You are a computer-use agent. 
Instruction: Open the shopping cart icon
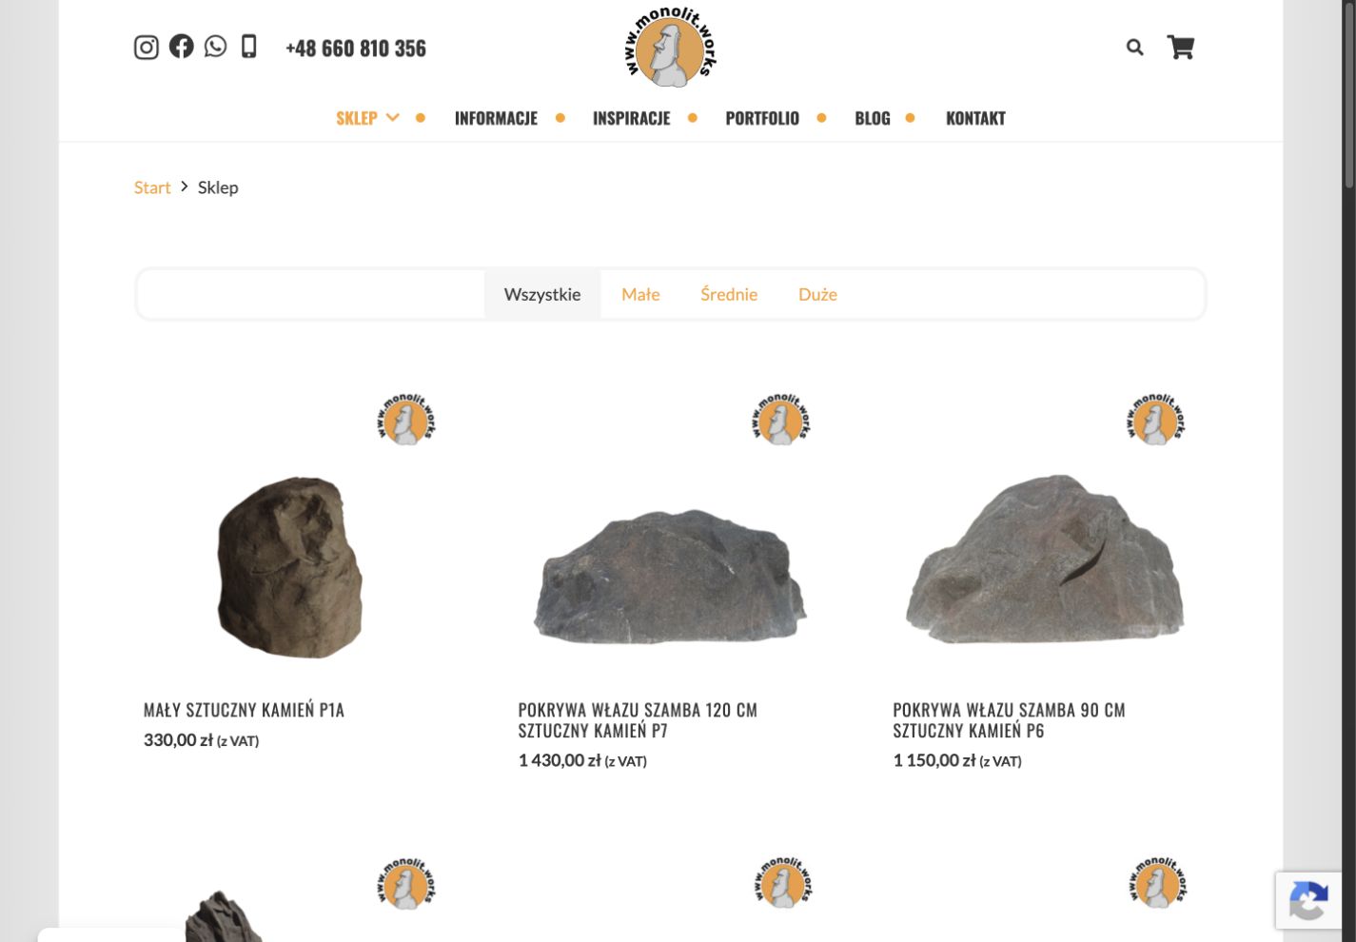1181,47
